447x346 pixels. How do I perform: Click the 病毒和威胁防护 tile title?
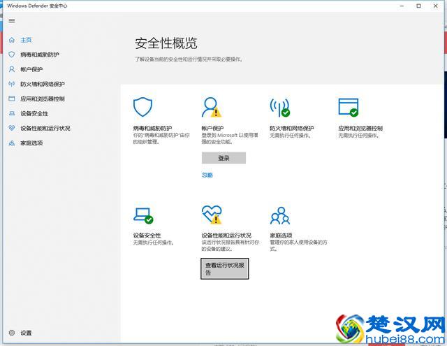152,129
